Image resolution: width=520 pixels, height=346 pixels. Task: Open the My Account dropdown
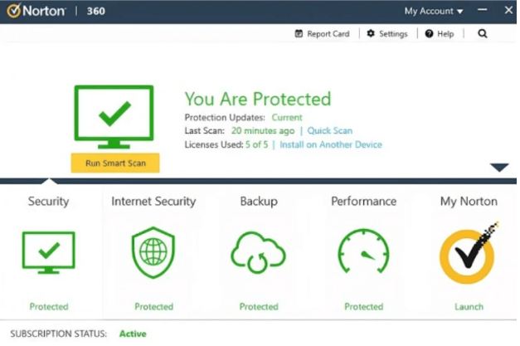tap(434, 12)
